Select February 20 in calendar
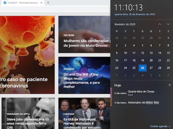 151,60
